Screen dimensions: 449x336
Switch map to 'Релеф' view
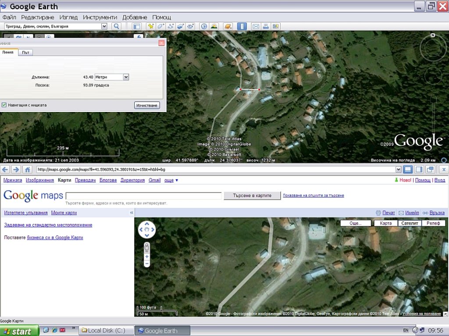coord(433,223)
